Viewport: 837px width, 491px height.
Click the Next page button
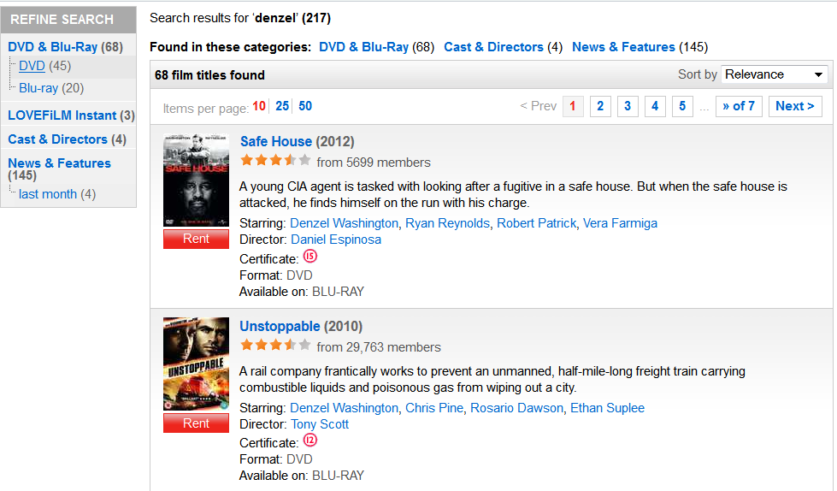coord(794,106)
